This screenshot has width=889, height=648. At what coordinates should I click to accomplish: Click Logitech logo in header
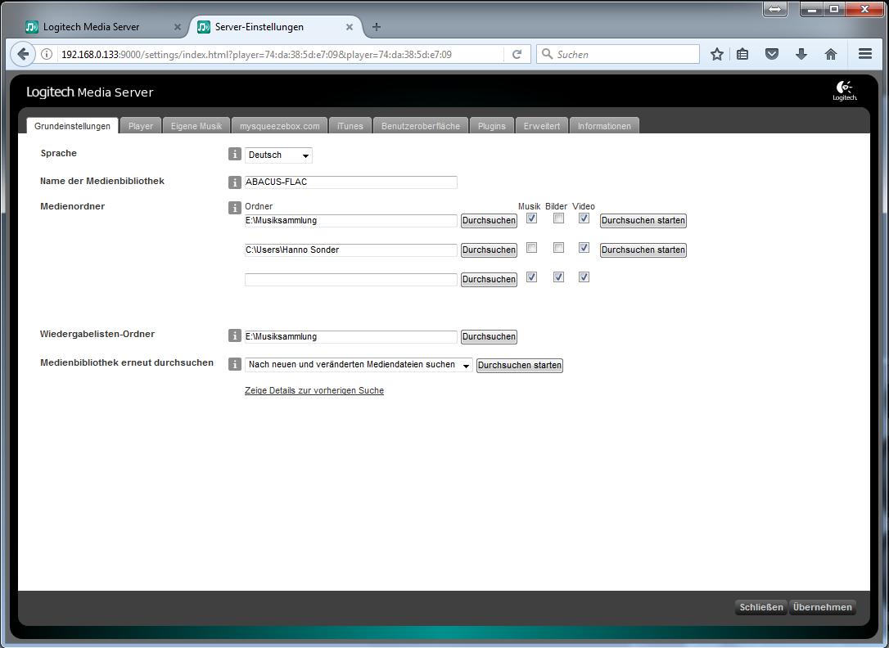point(844,91)
